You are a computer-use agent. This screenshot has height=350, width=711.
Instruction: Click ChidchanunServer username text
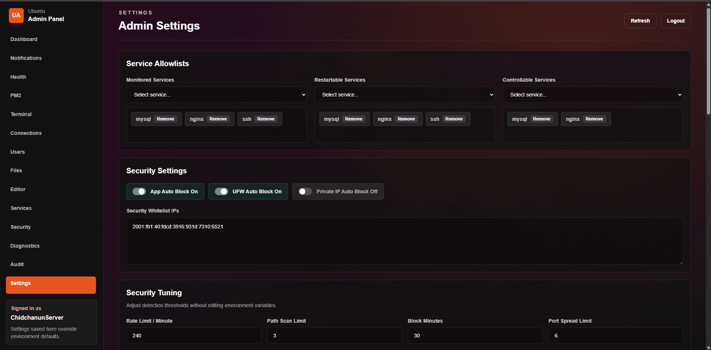(37, 317)
